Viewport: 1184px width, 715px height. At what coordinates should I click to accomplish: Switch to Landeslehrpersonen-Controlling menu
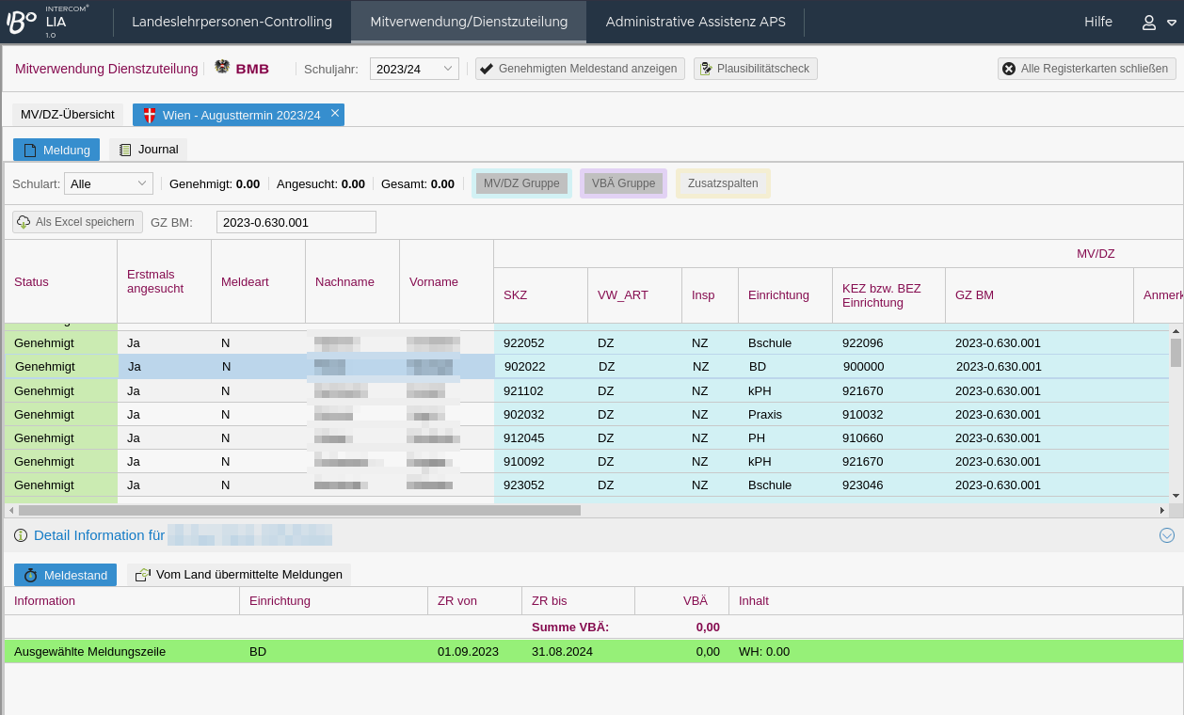[x=232, y=22]
